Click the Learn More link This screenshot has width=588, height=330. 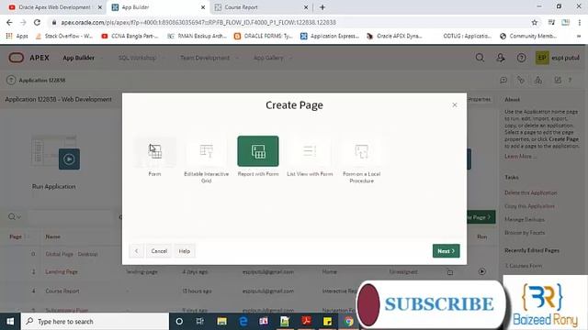click(520, 157)
